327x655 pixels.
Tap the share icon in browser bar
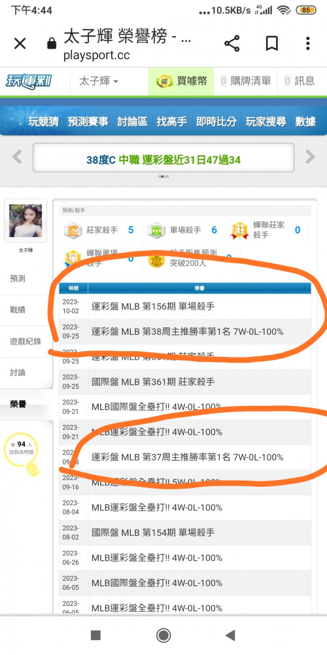click(232, 43)
